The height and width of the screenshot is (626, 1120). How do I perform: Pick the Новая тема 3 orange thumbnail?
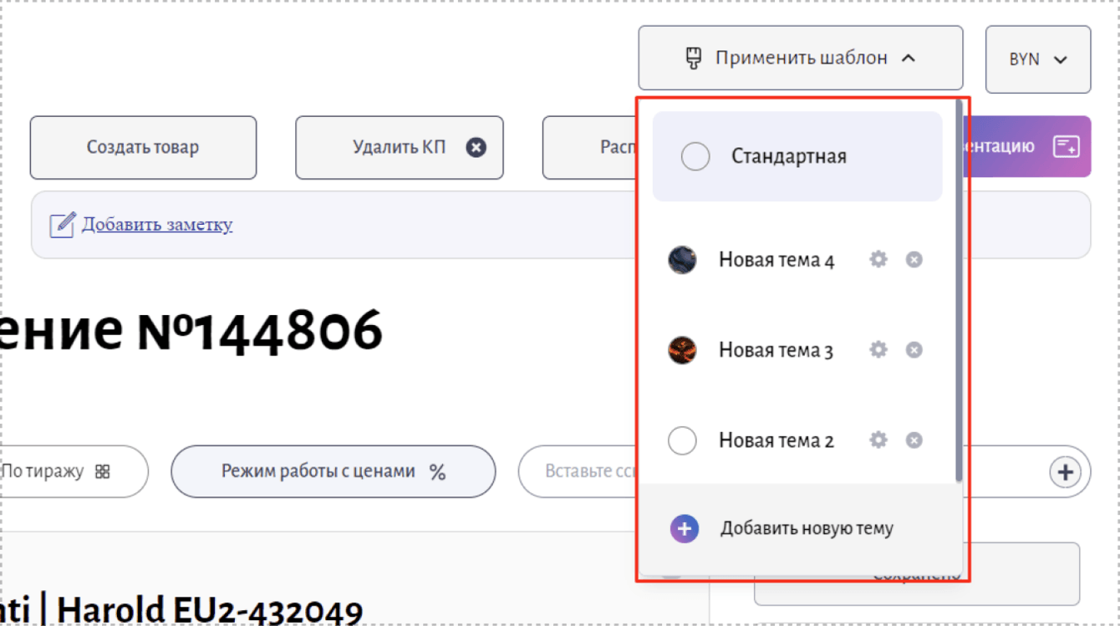(x=682, y=350)
